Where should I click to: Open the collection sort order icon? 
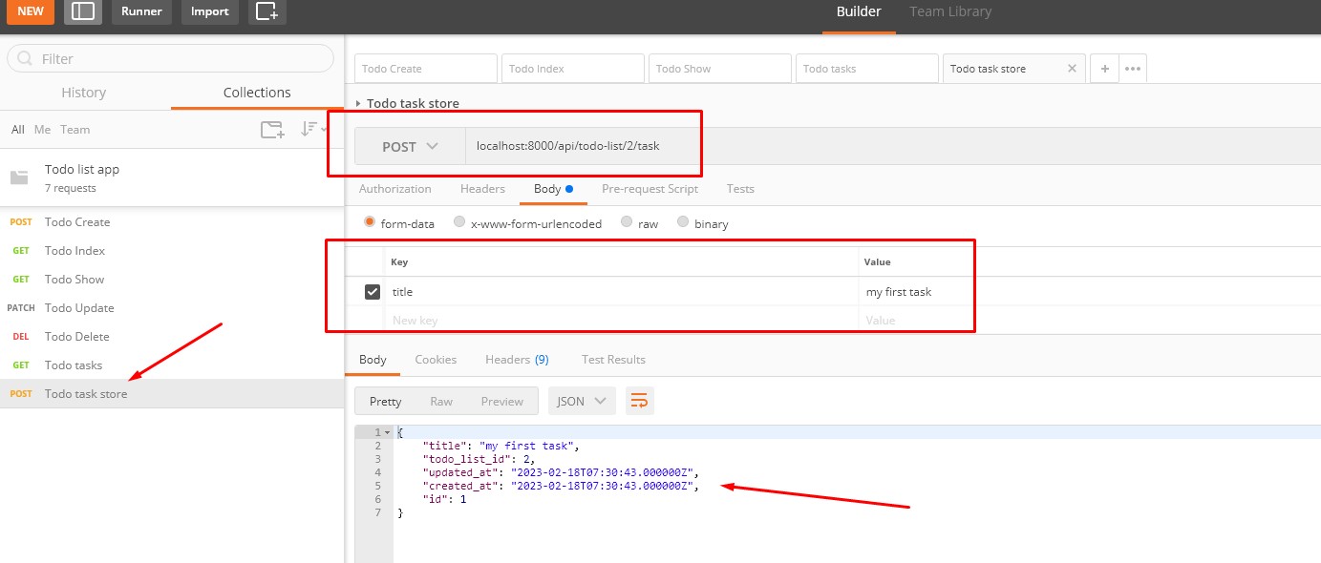click(x=313, y=129)
